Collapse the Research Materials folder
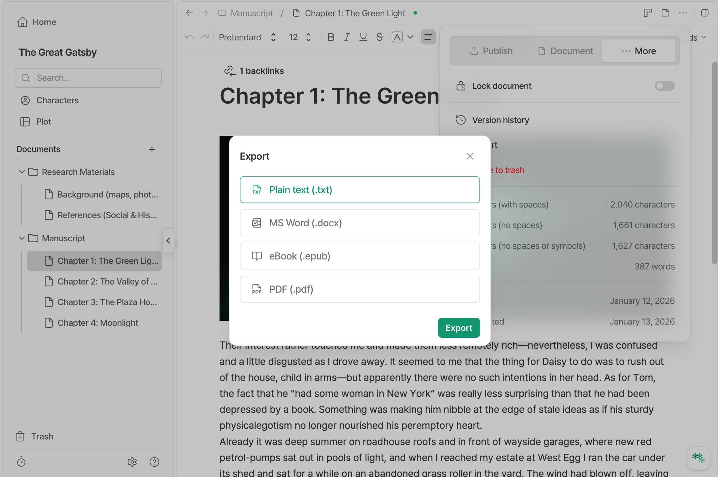Image resolution: width=718 pixels, height=477 pixels. point(22,172)
